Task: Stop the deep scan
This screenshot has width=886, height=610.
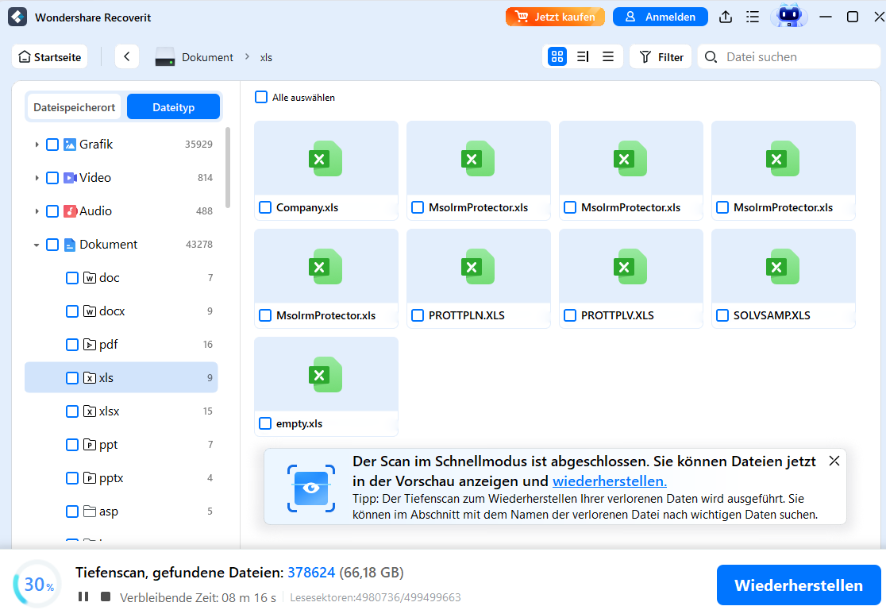Action: [x=105, y=596]
